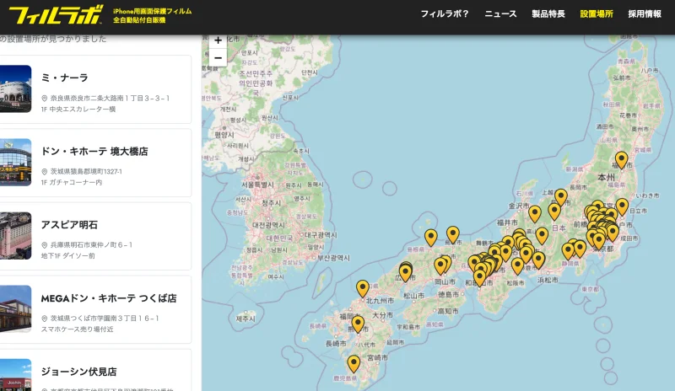Open ジョーシン伏見店 listing
The height and width of the screenshot is (391, 675).
(95, 370)
